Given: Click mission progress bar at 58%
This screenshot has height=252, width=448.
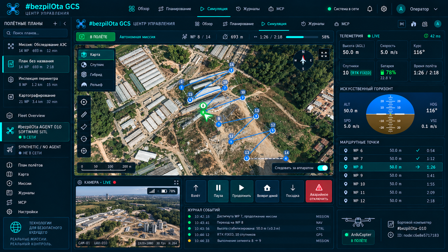Looking at the screenshot, I should [x=302, y=37].
